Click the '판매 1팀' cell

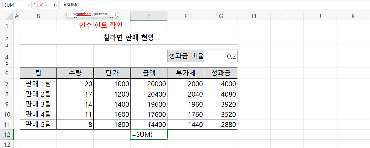coord(38,84)
